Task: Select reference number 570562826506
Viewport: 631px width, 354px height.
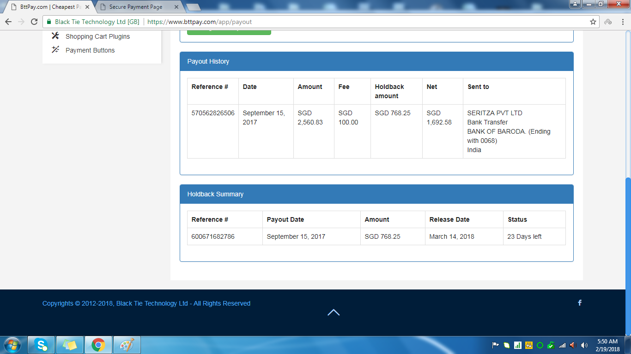Action: click(x=212, y=113)
